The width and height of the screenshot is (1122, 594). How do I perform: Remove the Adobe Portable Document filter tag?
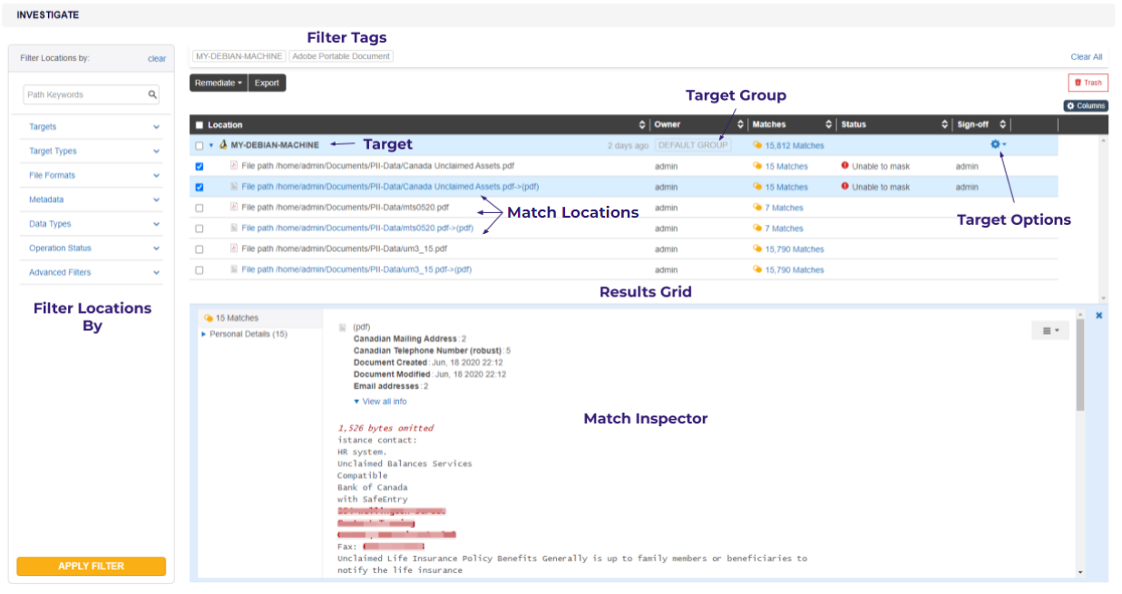coord(341,56)
